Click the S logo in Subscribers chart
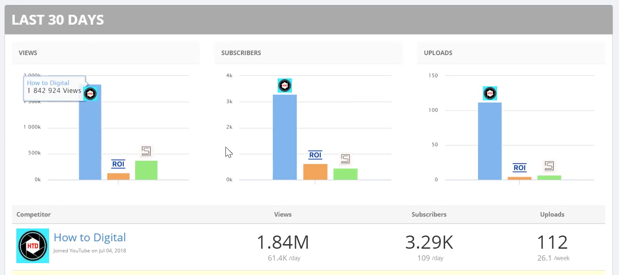619x275 pixels. (345, 159)
